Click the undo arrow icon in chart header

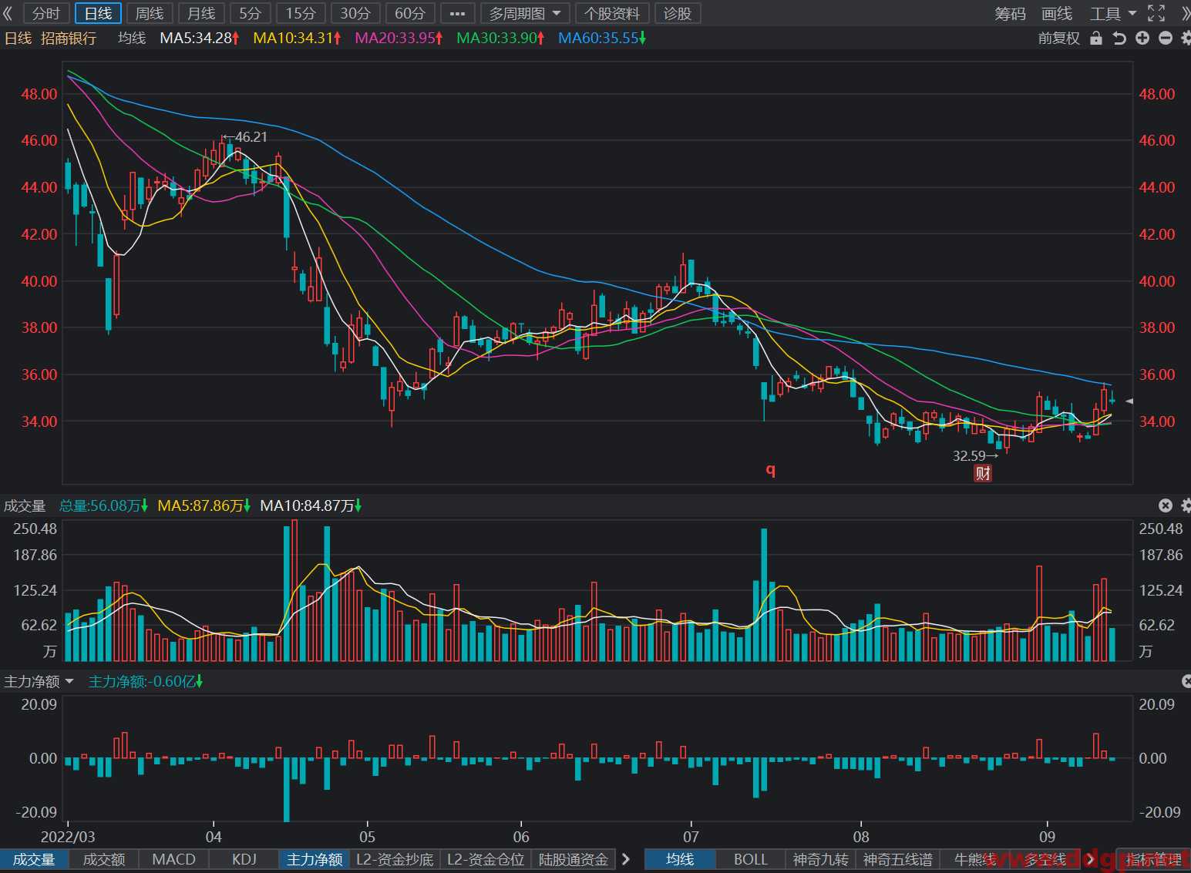[1119, 38]
